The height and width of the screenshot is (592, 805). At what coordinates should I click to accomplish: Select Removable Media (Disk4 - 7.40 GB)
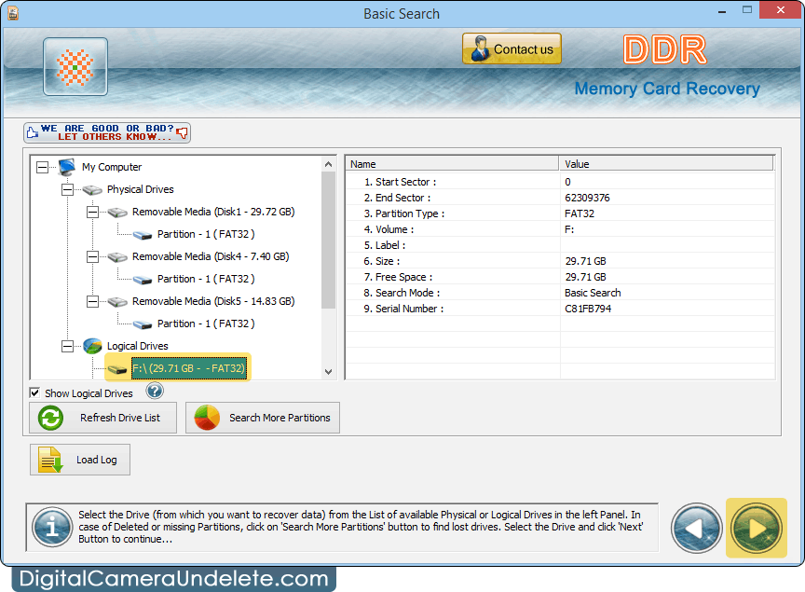coord(211,256)
